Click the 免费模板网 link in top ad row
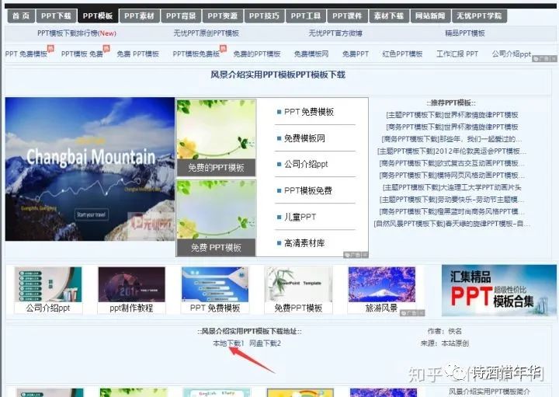Screen dimensions: 559x397 click(311, 54)
